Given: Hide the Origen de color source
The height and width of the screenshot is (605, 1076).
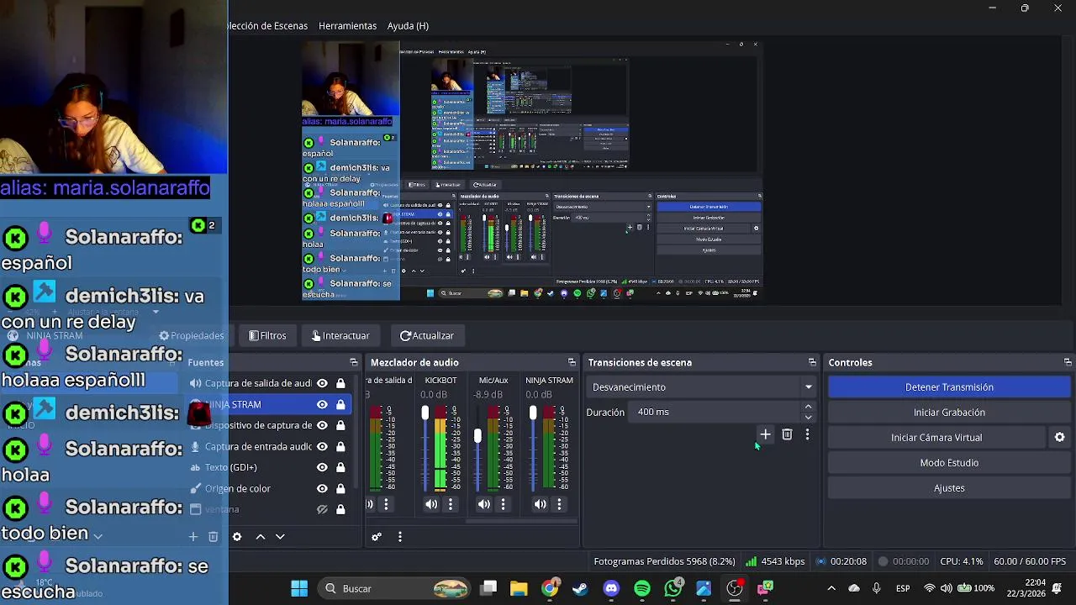Looking at the screenshot, I should (322, 488).
